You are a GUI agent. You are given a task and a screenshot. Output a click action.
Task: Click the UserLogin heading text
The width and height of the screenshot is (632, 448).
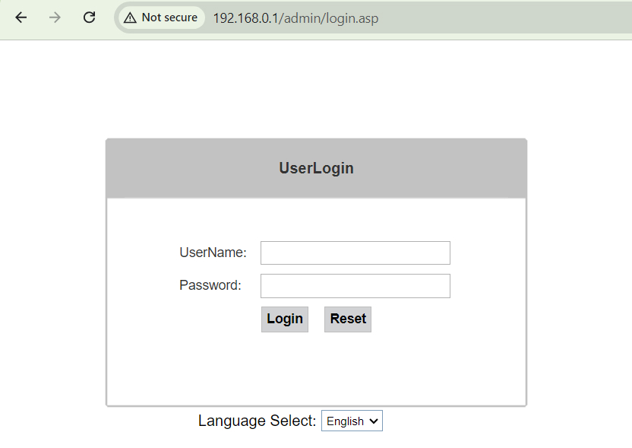tap(316, 168)
